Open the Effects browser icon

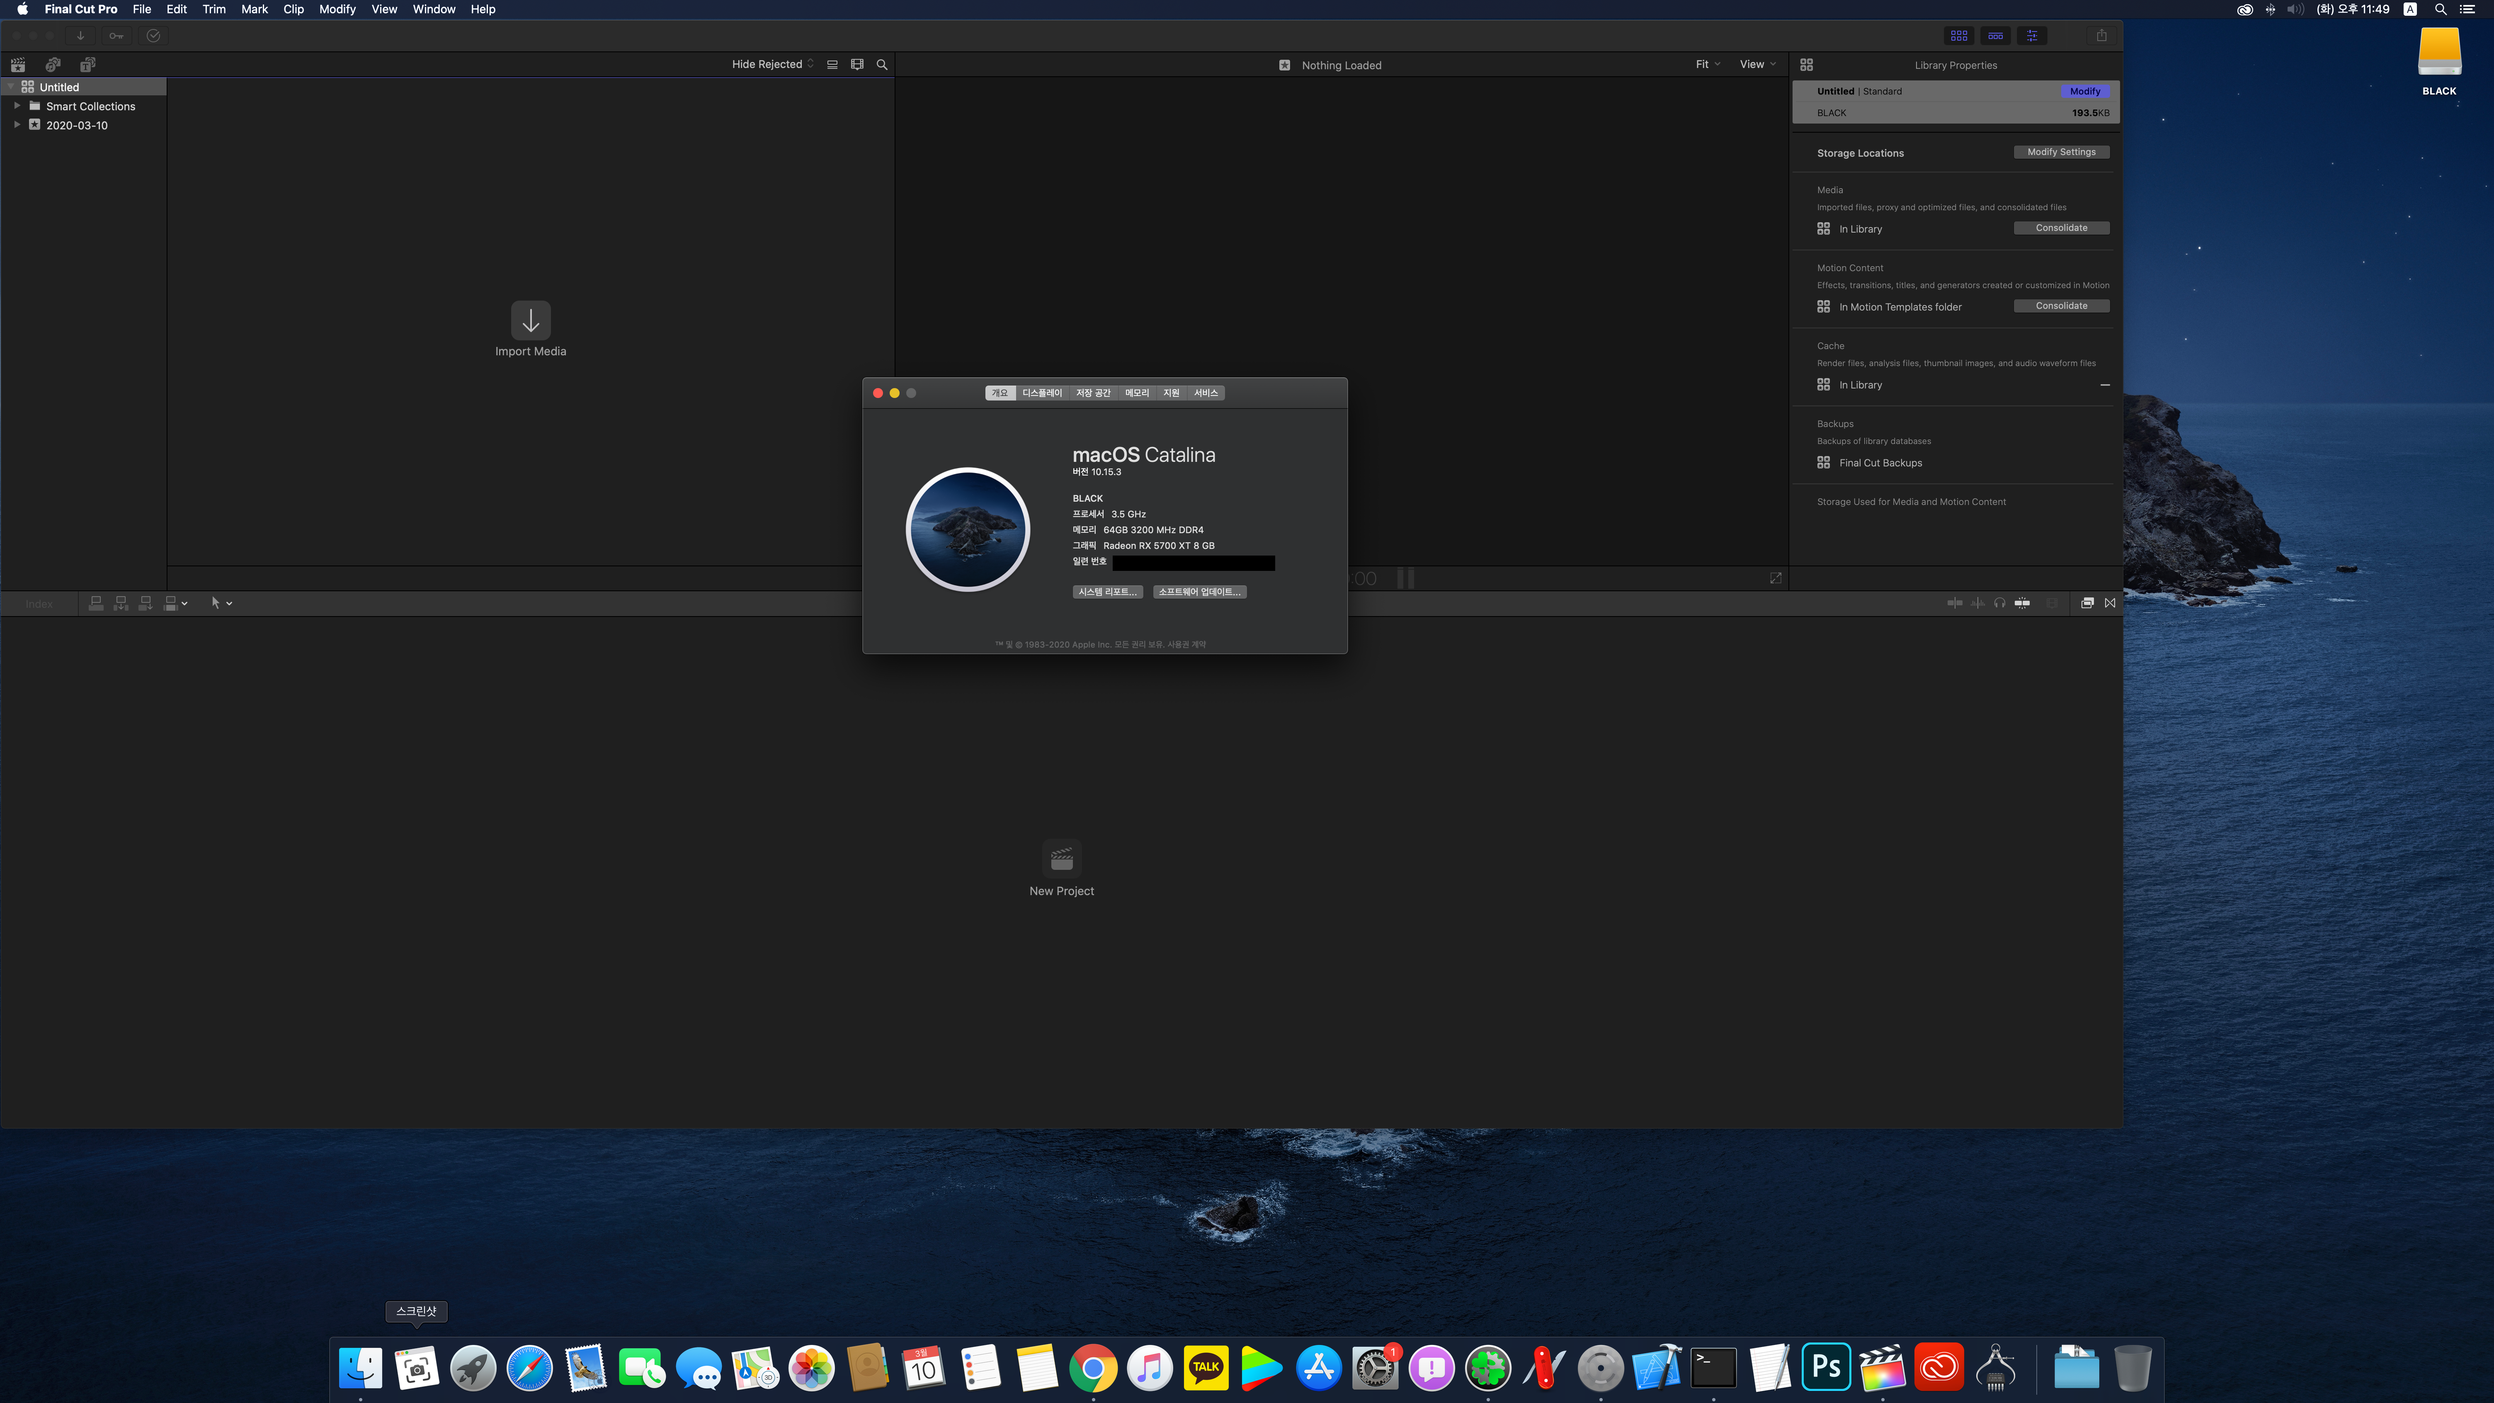point(2087,603)
